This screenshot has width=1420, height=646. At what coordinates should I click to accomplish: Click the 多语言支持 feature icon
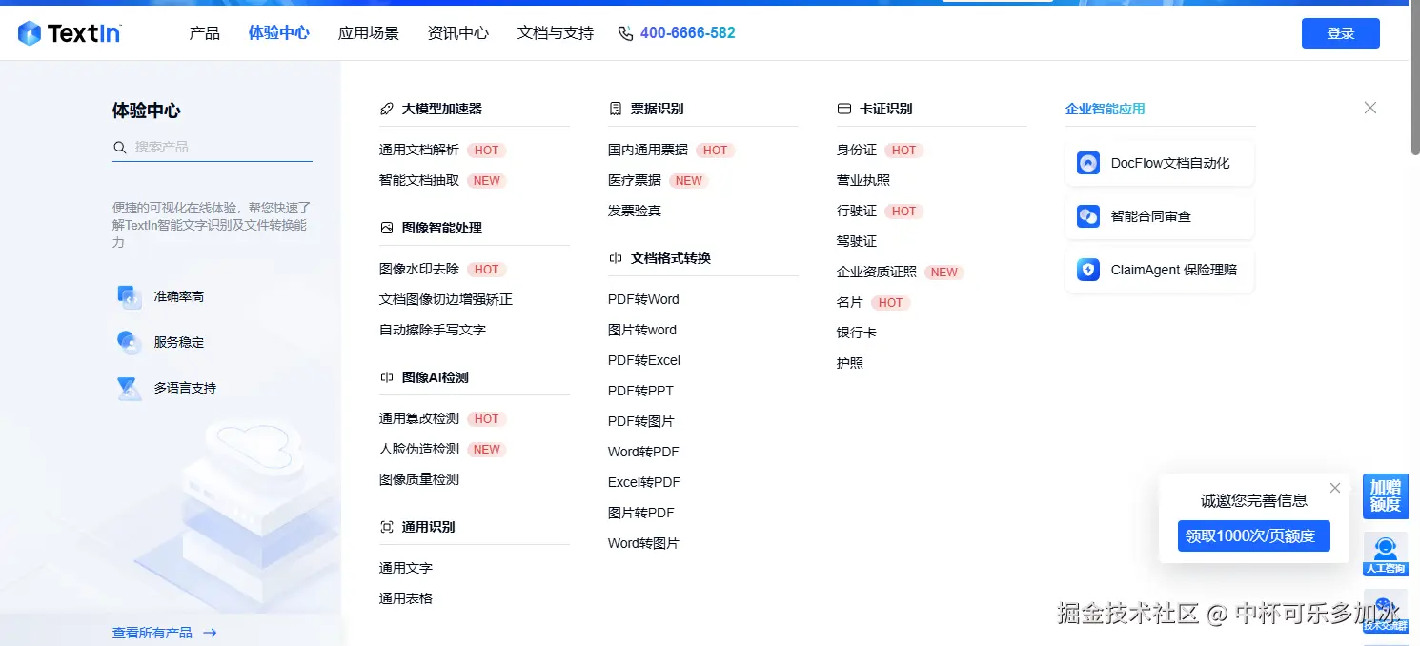(x=129, y=388)
